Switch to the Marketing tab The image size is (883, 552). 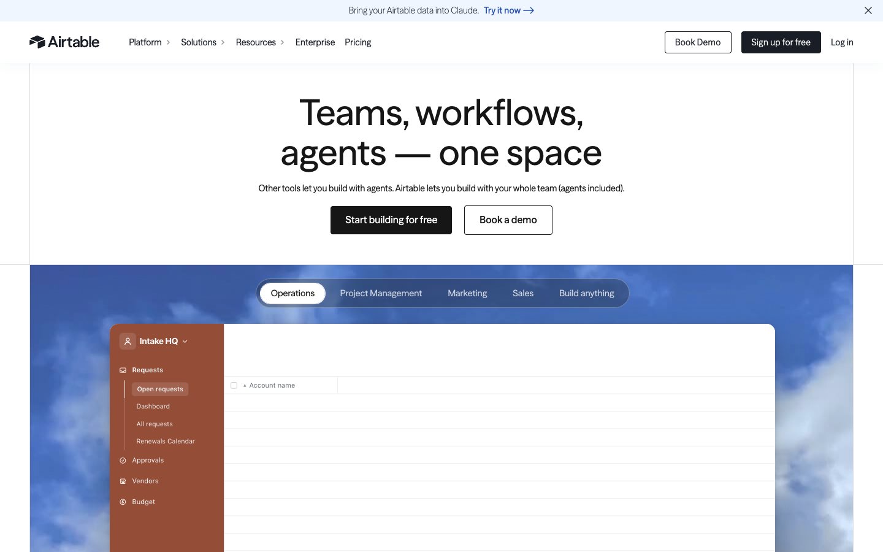coord(467,293)
